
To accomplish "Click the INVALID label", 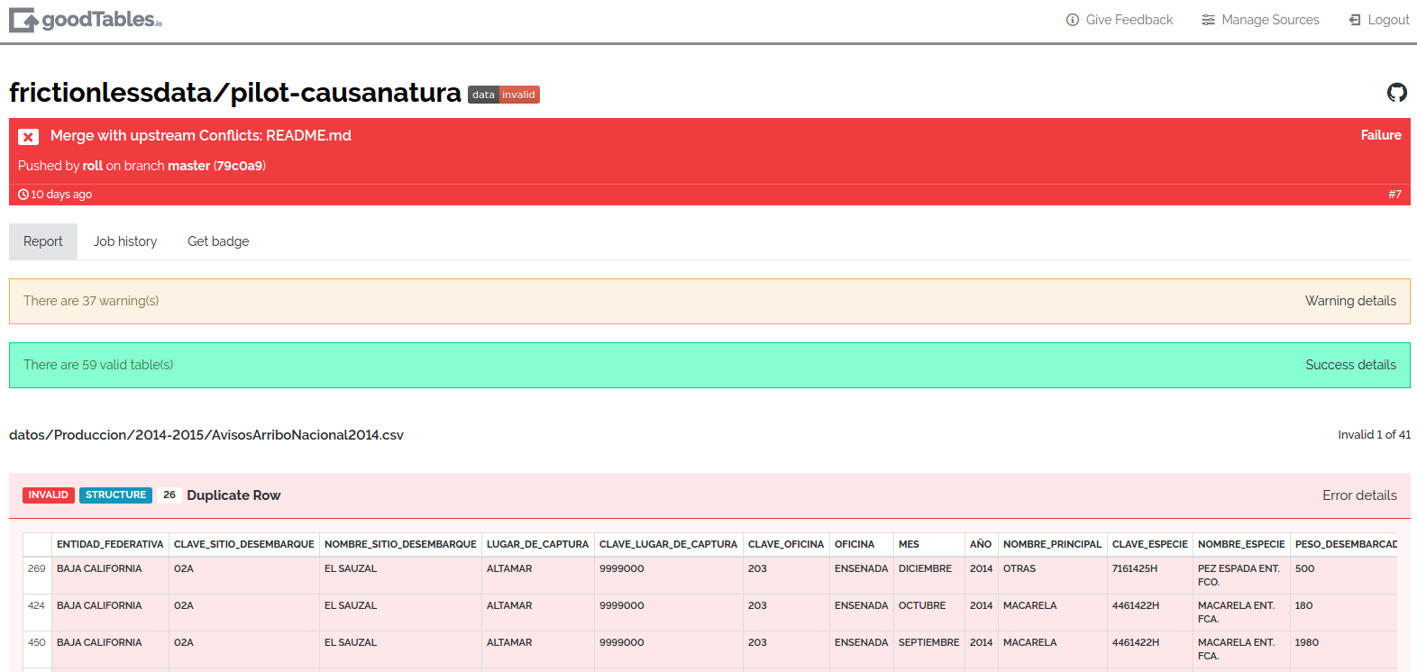I will point(48,495).
